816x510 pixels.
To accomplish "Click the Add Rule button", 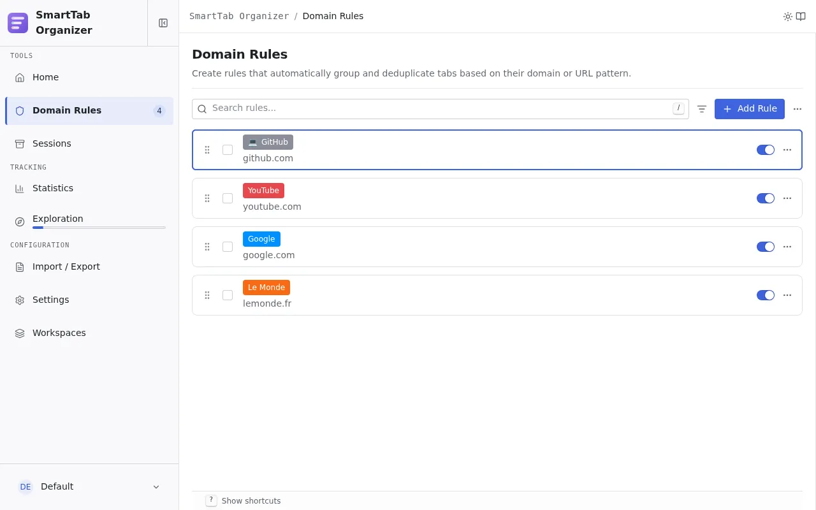I will 750,109.
